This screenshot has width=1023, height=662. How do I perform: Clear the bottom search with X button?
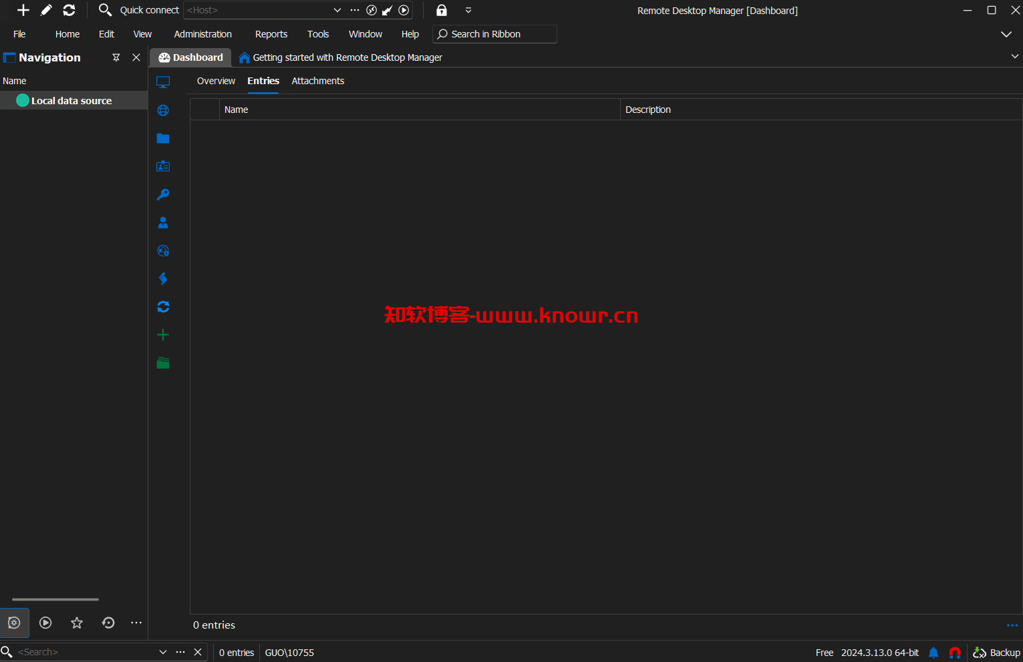pyautogui.click(x=198, y=652)
